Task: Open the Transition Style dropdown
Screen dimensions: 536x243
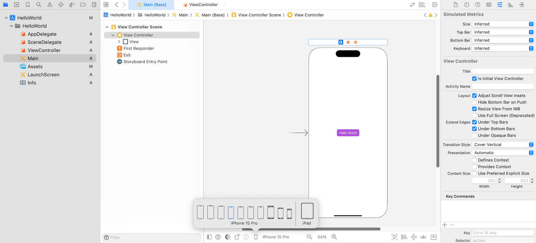Action: (x=503, y=145)
